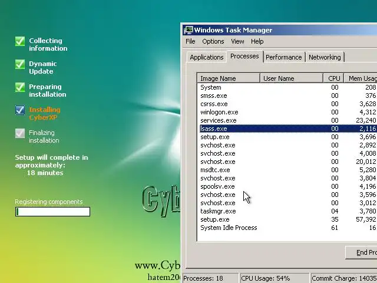The height and width of the screenshot is (283, 377).
Task: Click the Processes: 18 status bar entry
Action: [x=210, y=278]
